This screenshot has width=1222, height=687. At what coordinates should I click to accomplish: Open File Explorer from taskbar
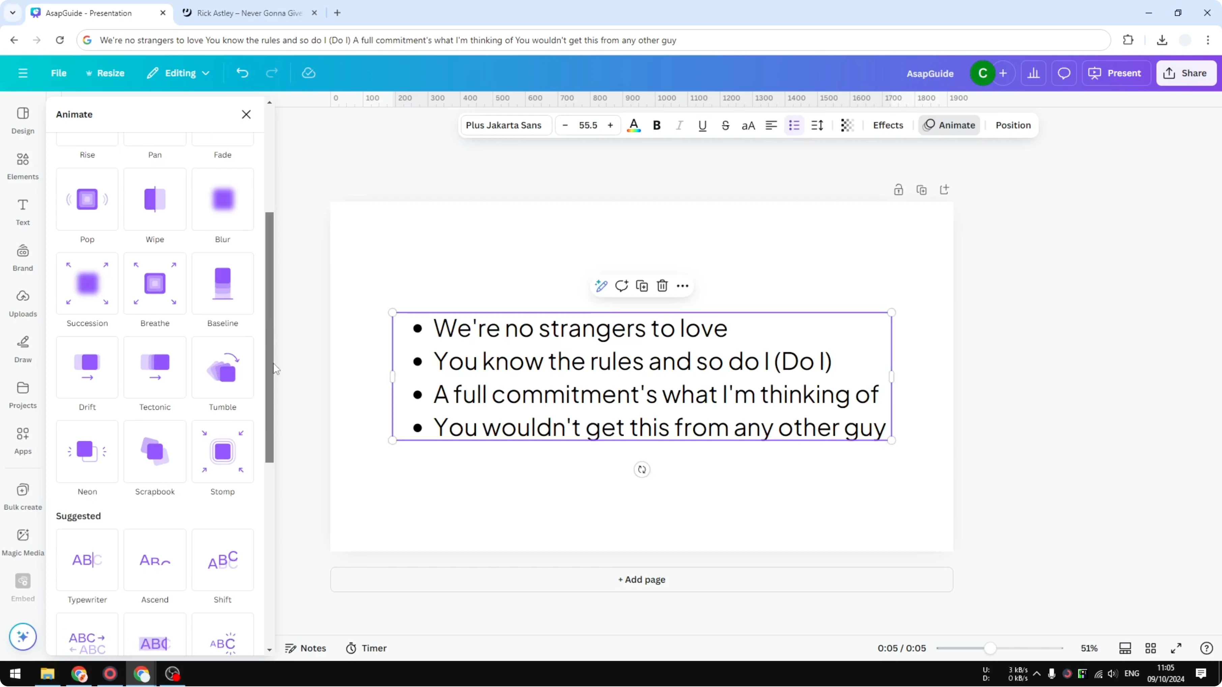point(48,674)
